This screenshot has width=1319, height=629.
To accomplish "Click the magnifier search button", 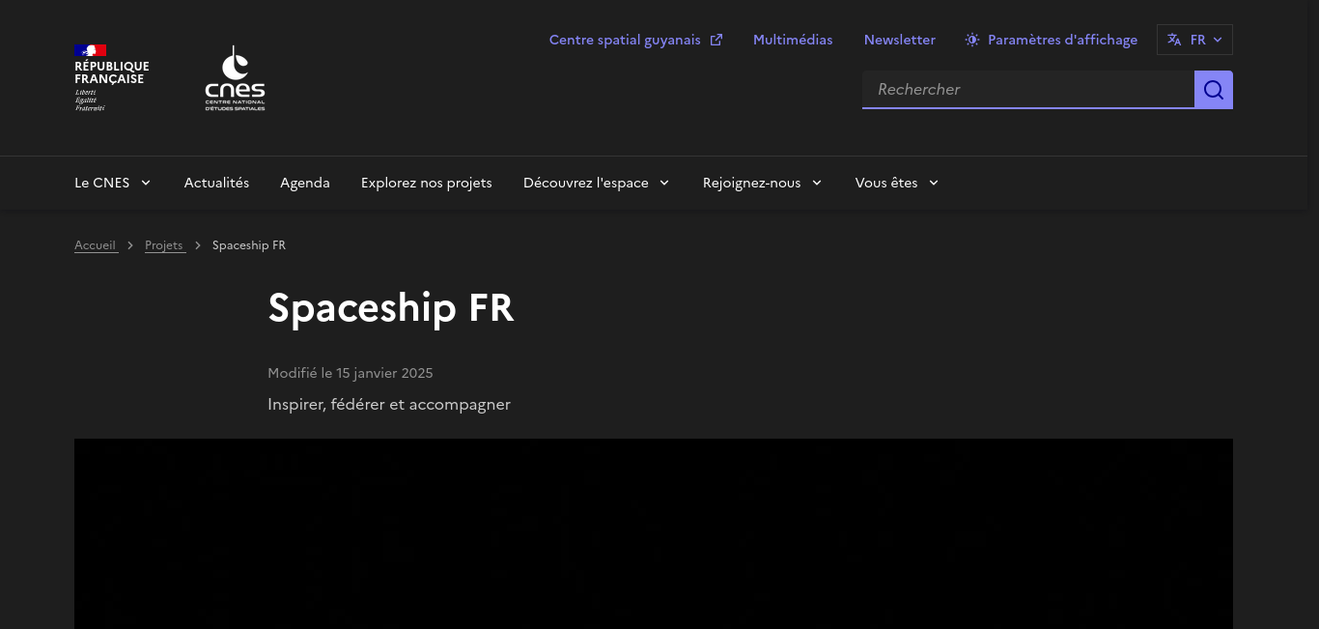I will point(1214,90).
